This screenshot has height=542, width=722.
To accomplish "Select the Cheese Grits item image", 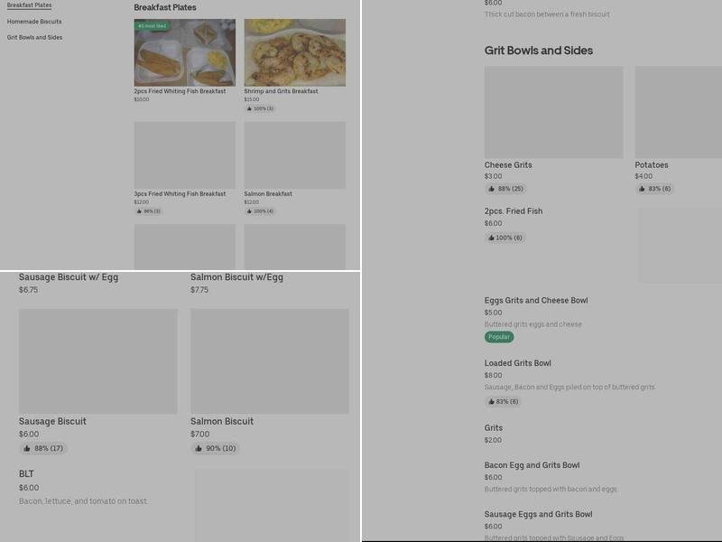I will [552, 113].
